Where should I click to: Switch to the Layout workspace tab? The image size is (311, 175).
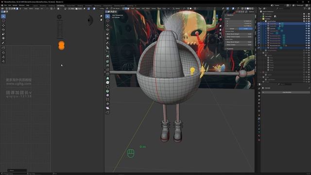click(x=35, y=5)
